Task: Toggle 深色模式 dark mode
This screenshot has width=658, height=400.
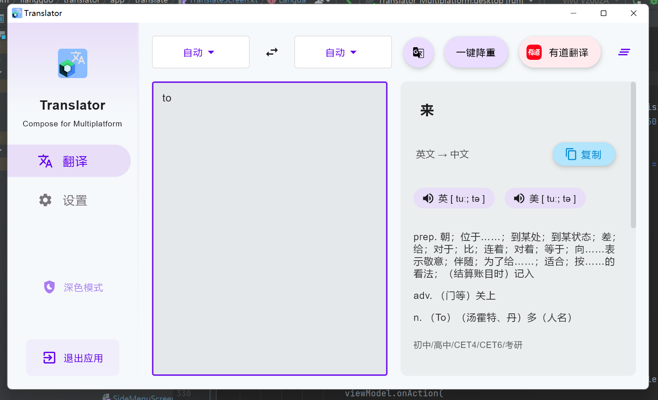Action: [73, 287]
